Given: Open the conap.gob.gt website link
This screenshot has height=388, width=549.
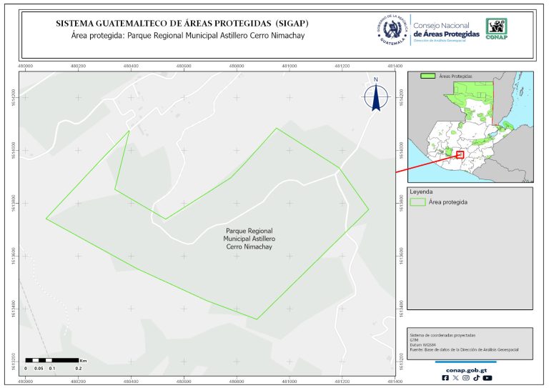Looking at the screenshot, I should click(466, 369).
